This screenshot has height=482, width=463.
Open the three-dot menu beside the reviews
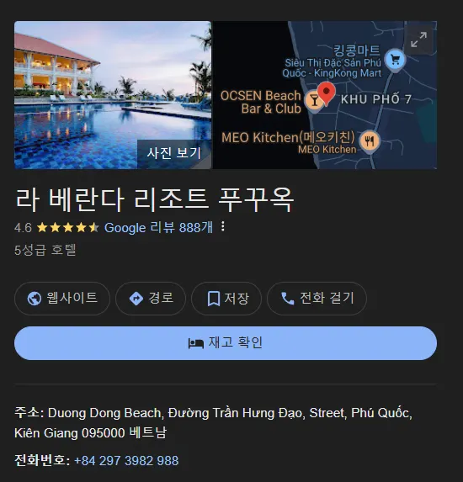(223, 227)
